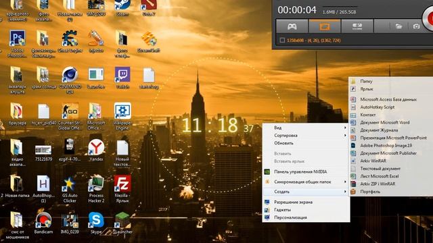Open Skype desktop shortcut
The height and width of the screenshot is (243, 433).
[x=96, y=223]
